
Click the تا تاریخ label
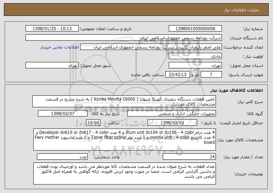click(208, 123)
